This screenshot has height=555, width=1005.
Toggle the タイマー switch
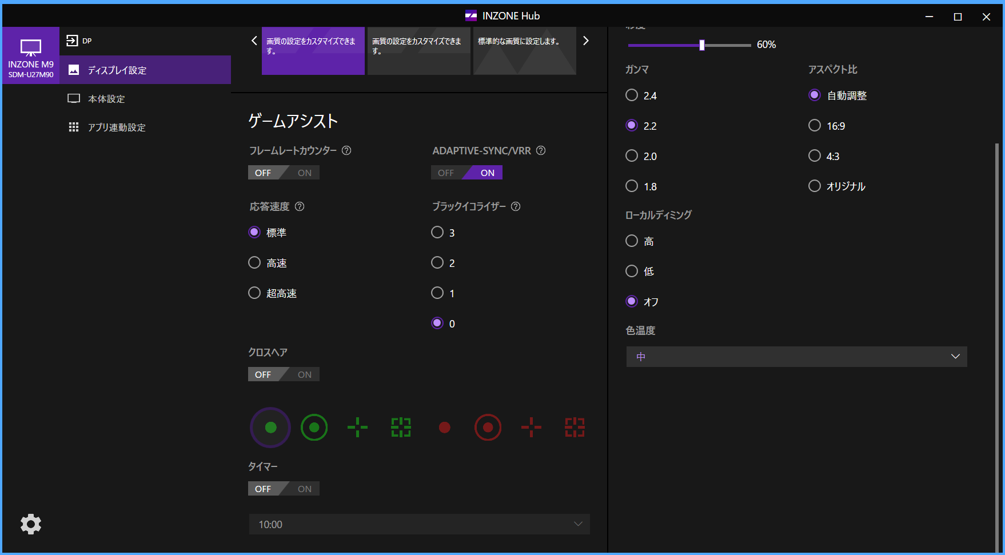[x=284, y=489]
